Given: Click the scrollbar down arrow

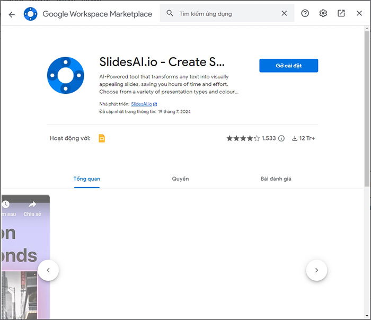Looking at the screenshot, I should coord(367,316).
